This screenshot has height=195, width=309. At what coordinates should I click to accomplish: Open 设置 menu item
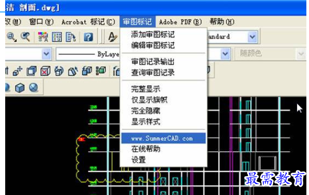[x=138, y=160]
